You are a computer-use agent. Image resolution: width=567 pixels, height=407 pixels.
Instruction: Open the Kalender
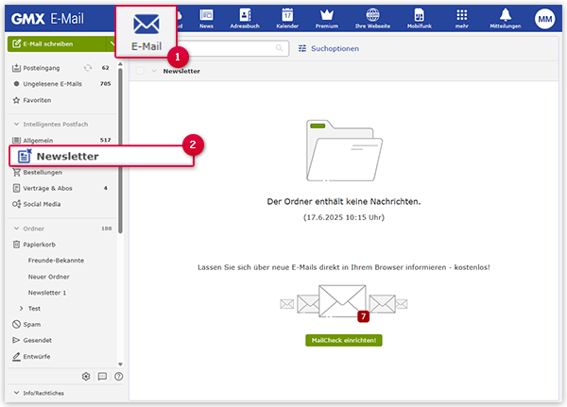(287, 19)
